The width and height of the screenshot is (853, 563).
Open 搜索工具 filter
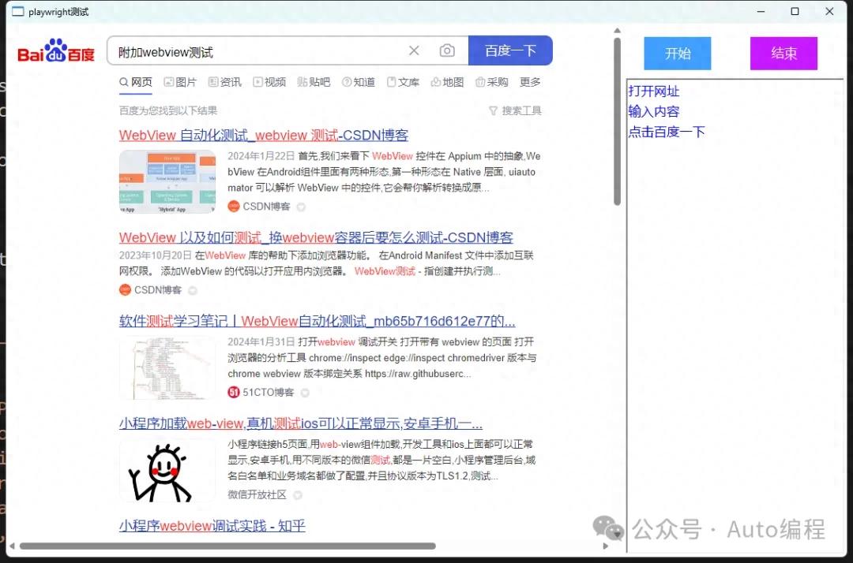click(x=515, y=110)
